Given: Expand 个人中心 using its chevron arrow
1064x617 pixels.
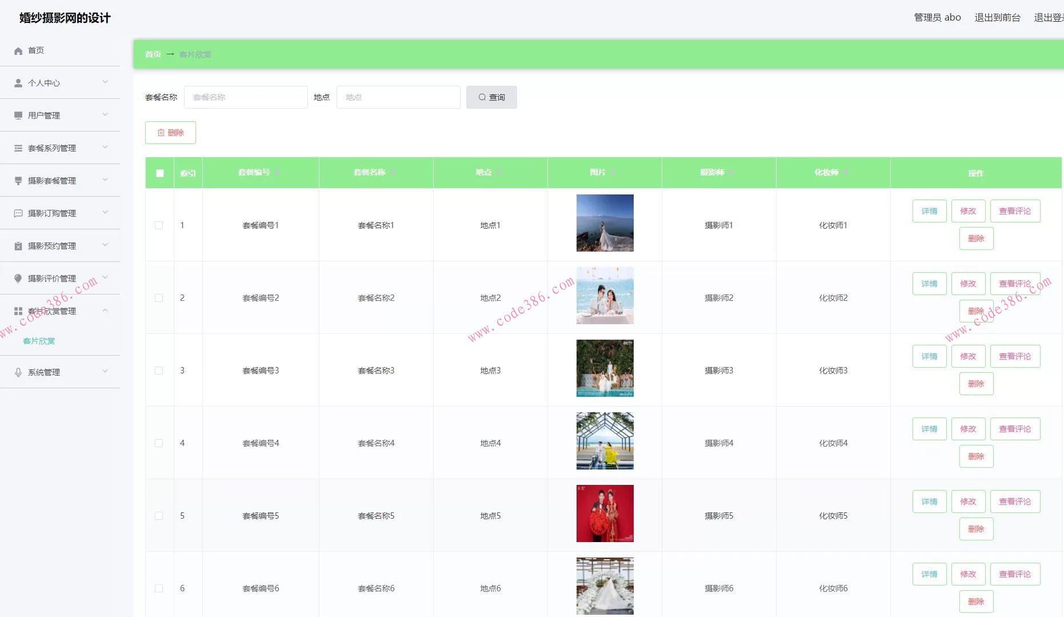Looking at the screenshot, I should 105,82.
